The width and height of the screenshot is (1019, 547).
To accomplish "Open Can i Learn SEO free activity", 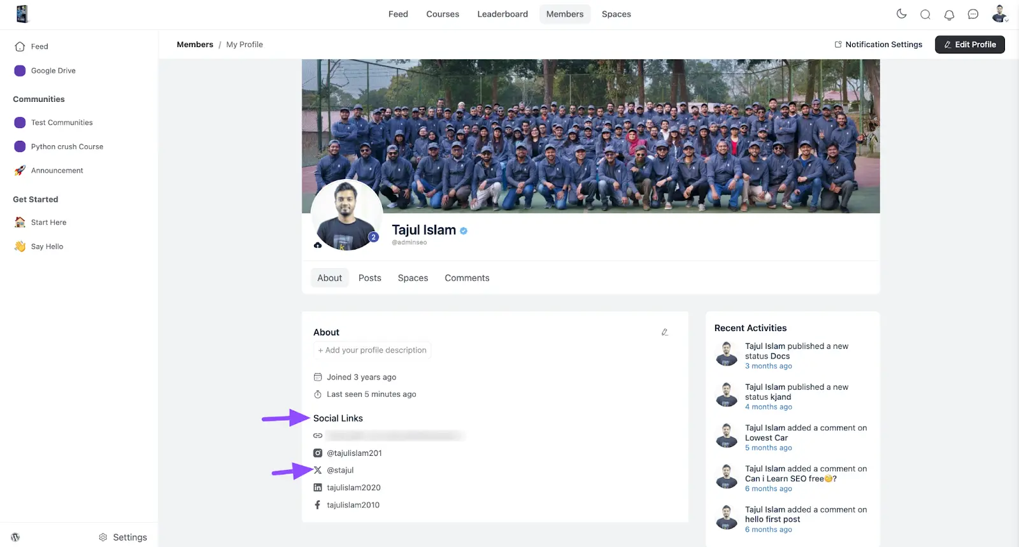I will (806, 474).
